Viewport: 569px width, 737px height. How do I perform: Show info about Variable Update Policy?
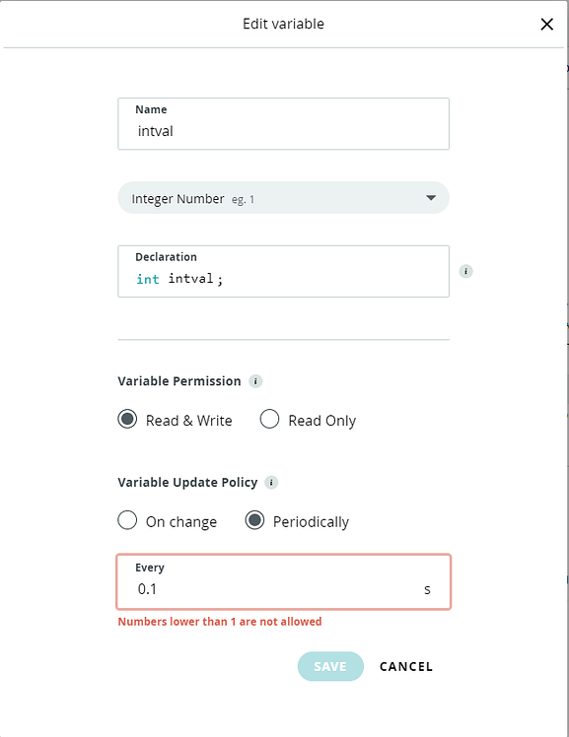[271, 482]
